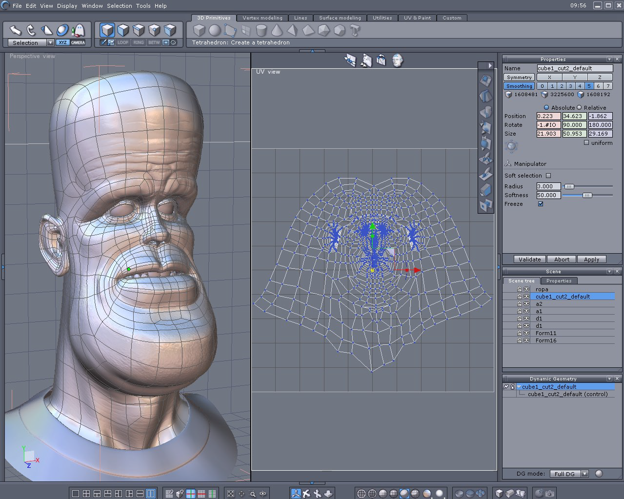Select Form11 in the Scene tree

point(546,333)
